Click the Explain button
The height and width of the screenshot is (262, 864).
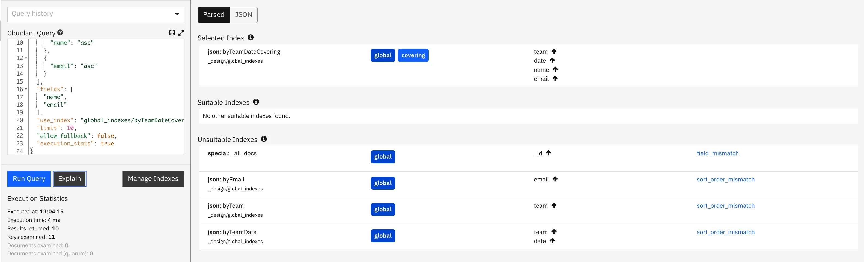[70, 179]
